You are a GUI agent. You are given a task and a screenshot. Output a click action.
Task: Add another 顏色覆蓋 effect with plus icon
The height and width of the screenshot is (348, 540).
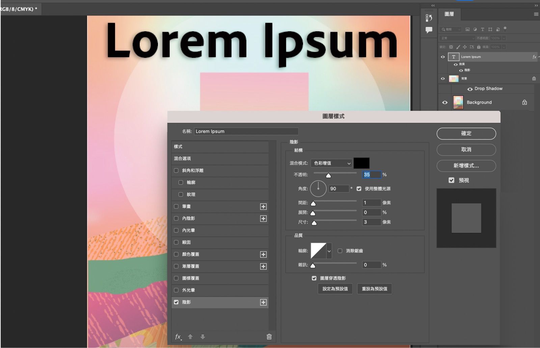(x=264, y=254)
